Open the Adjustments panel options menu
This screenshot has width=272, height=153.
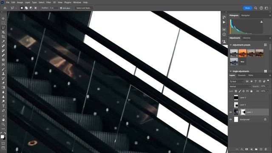270,38
